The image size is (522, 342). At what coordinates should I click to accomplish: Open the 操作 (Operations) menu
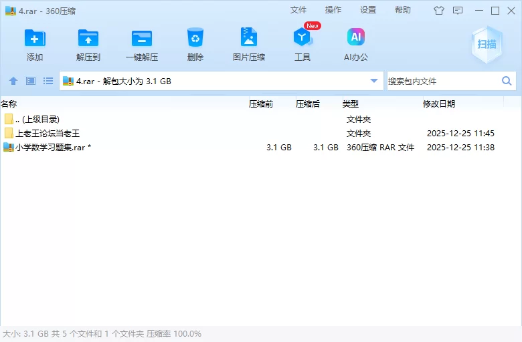click(x=333, y=10)
